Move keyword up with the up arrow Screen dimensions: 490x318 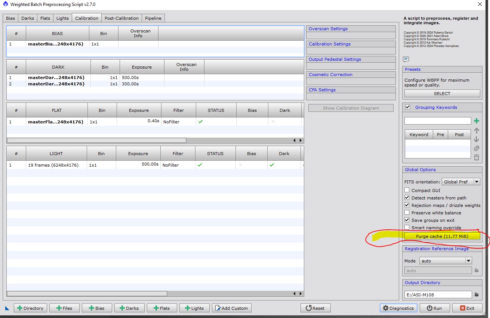pos(476,130)
